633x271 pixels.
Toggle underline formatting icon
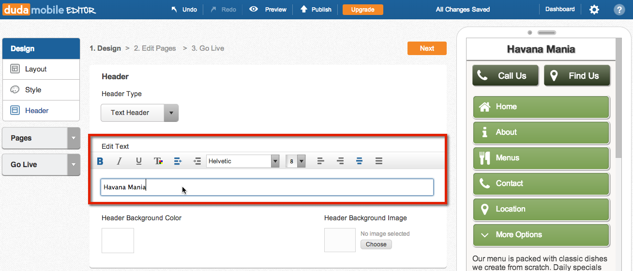coord(139,161)
